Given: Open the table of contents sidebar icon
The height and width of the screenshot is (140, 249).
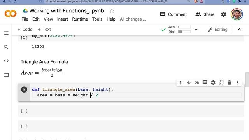Looking at the screenshot, I should [x=6, y=33].
